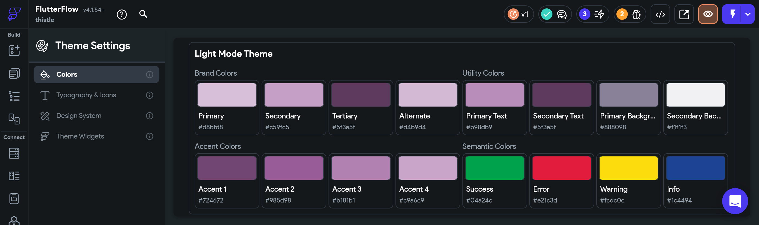Open Design System settings
759x225 pixels.
(96, 116)
